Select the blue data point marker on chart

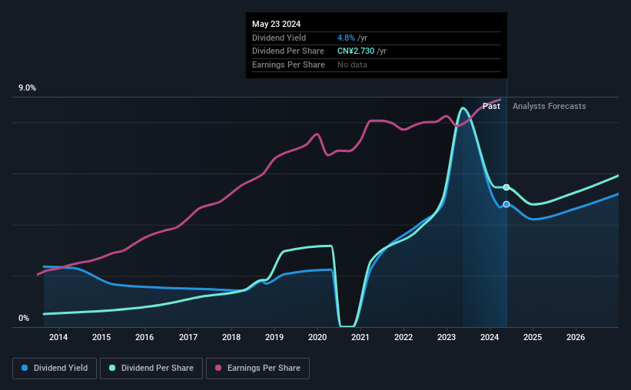[506, 204]
